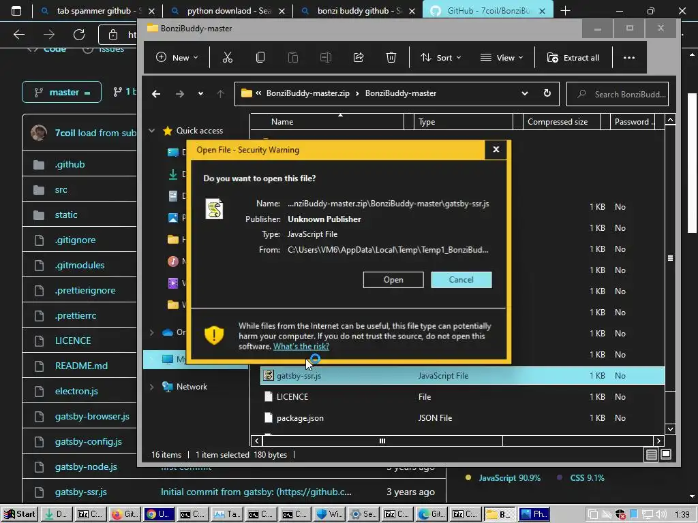This screenshot has height=523, width=698.
Task: Click the volume speaker tray icon
Action: [x=661, y=514]
